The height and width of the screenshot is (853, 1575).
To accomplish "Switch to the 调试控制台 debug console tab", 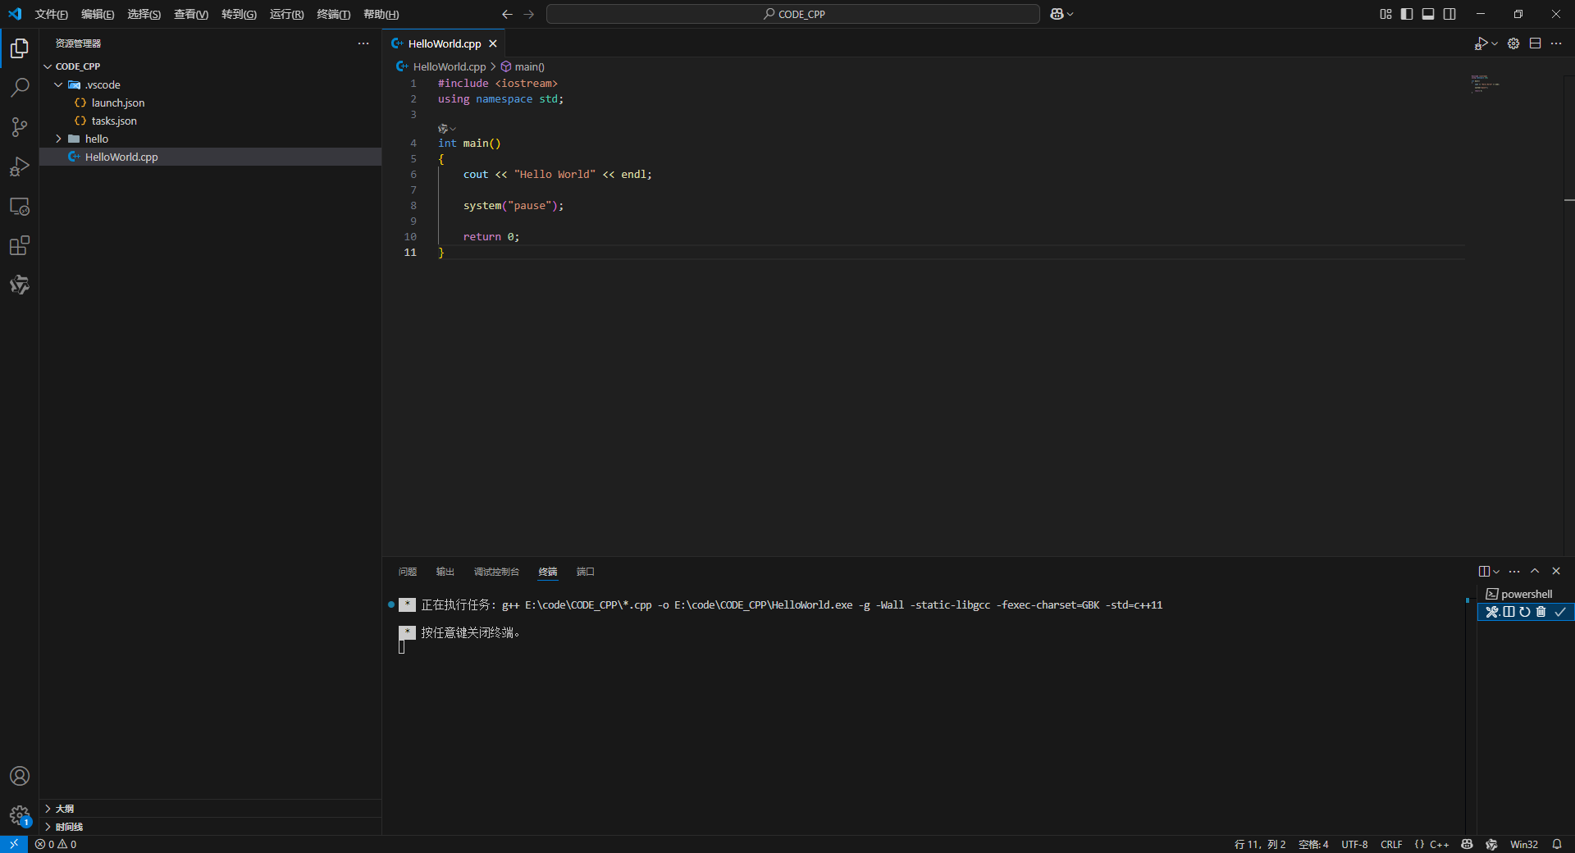I will point(496,572).
